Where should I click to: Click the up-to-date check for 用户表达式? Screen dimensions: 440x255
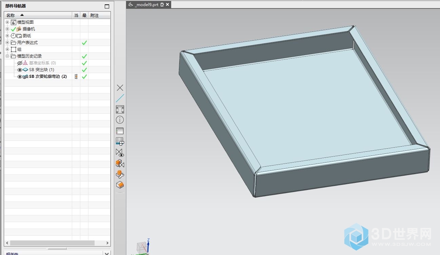click(x=84, y=43)
